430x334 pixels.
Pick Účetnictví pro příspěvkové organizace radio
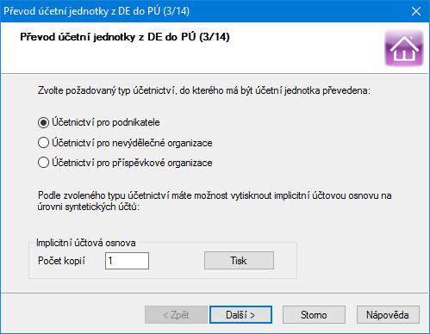click(43, 163)
